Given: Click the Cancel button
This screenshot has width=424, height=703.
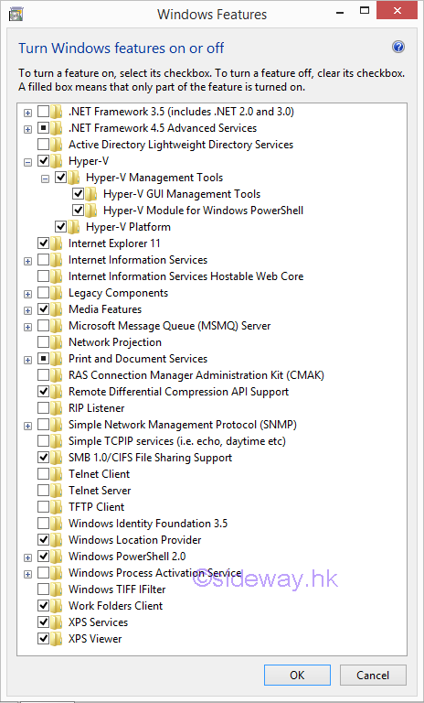Looking at the screenshot, I should pos(373,675).
